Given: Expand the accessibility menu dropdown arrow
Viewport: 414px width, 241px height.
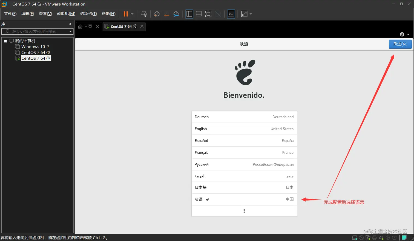Looking at the screenshot, I should (408, 34).
